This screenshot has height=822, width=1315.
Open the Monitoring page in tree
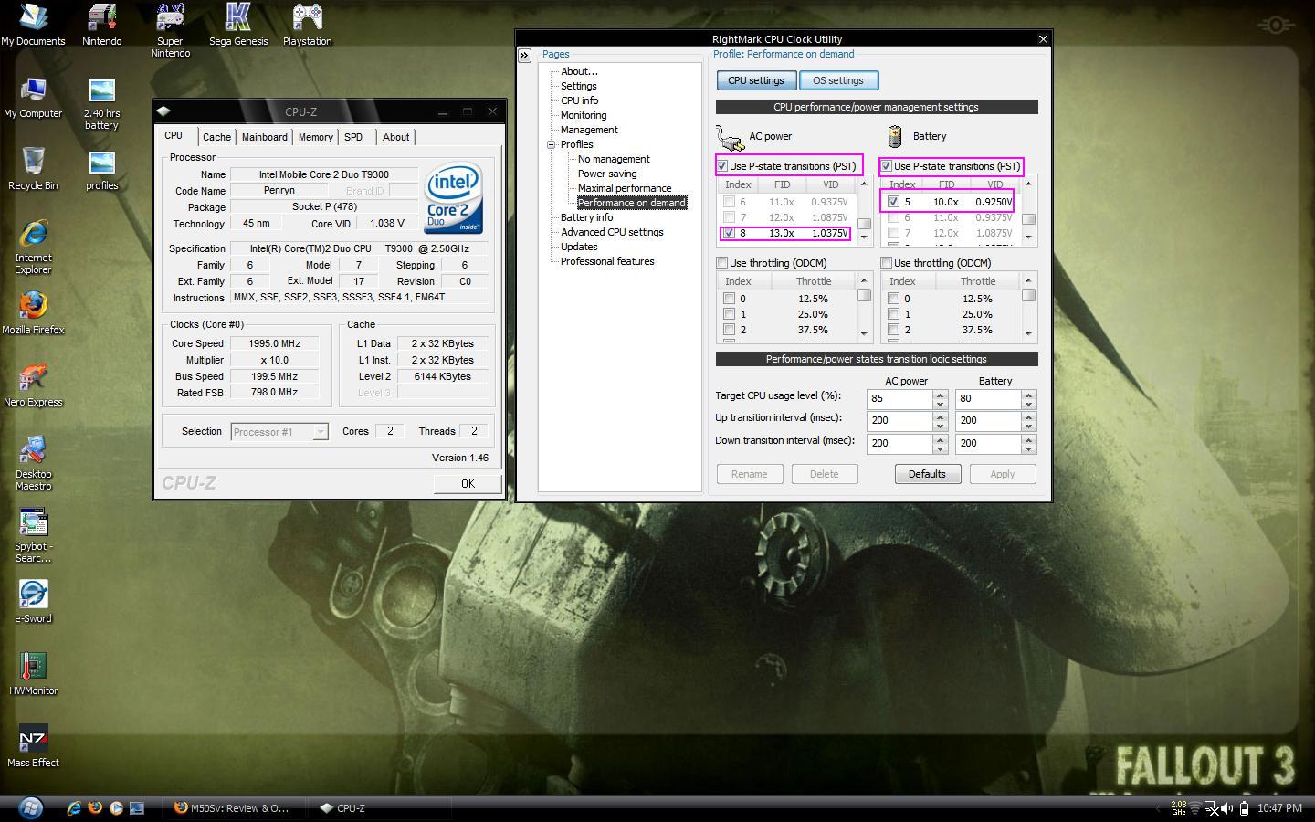(584, 115)
